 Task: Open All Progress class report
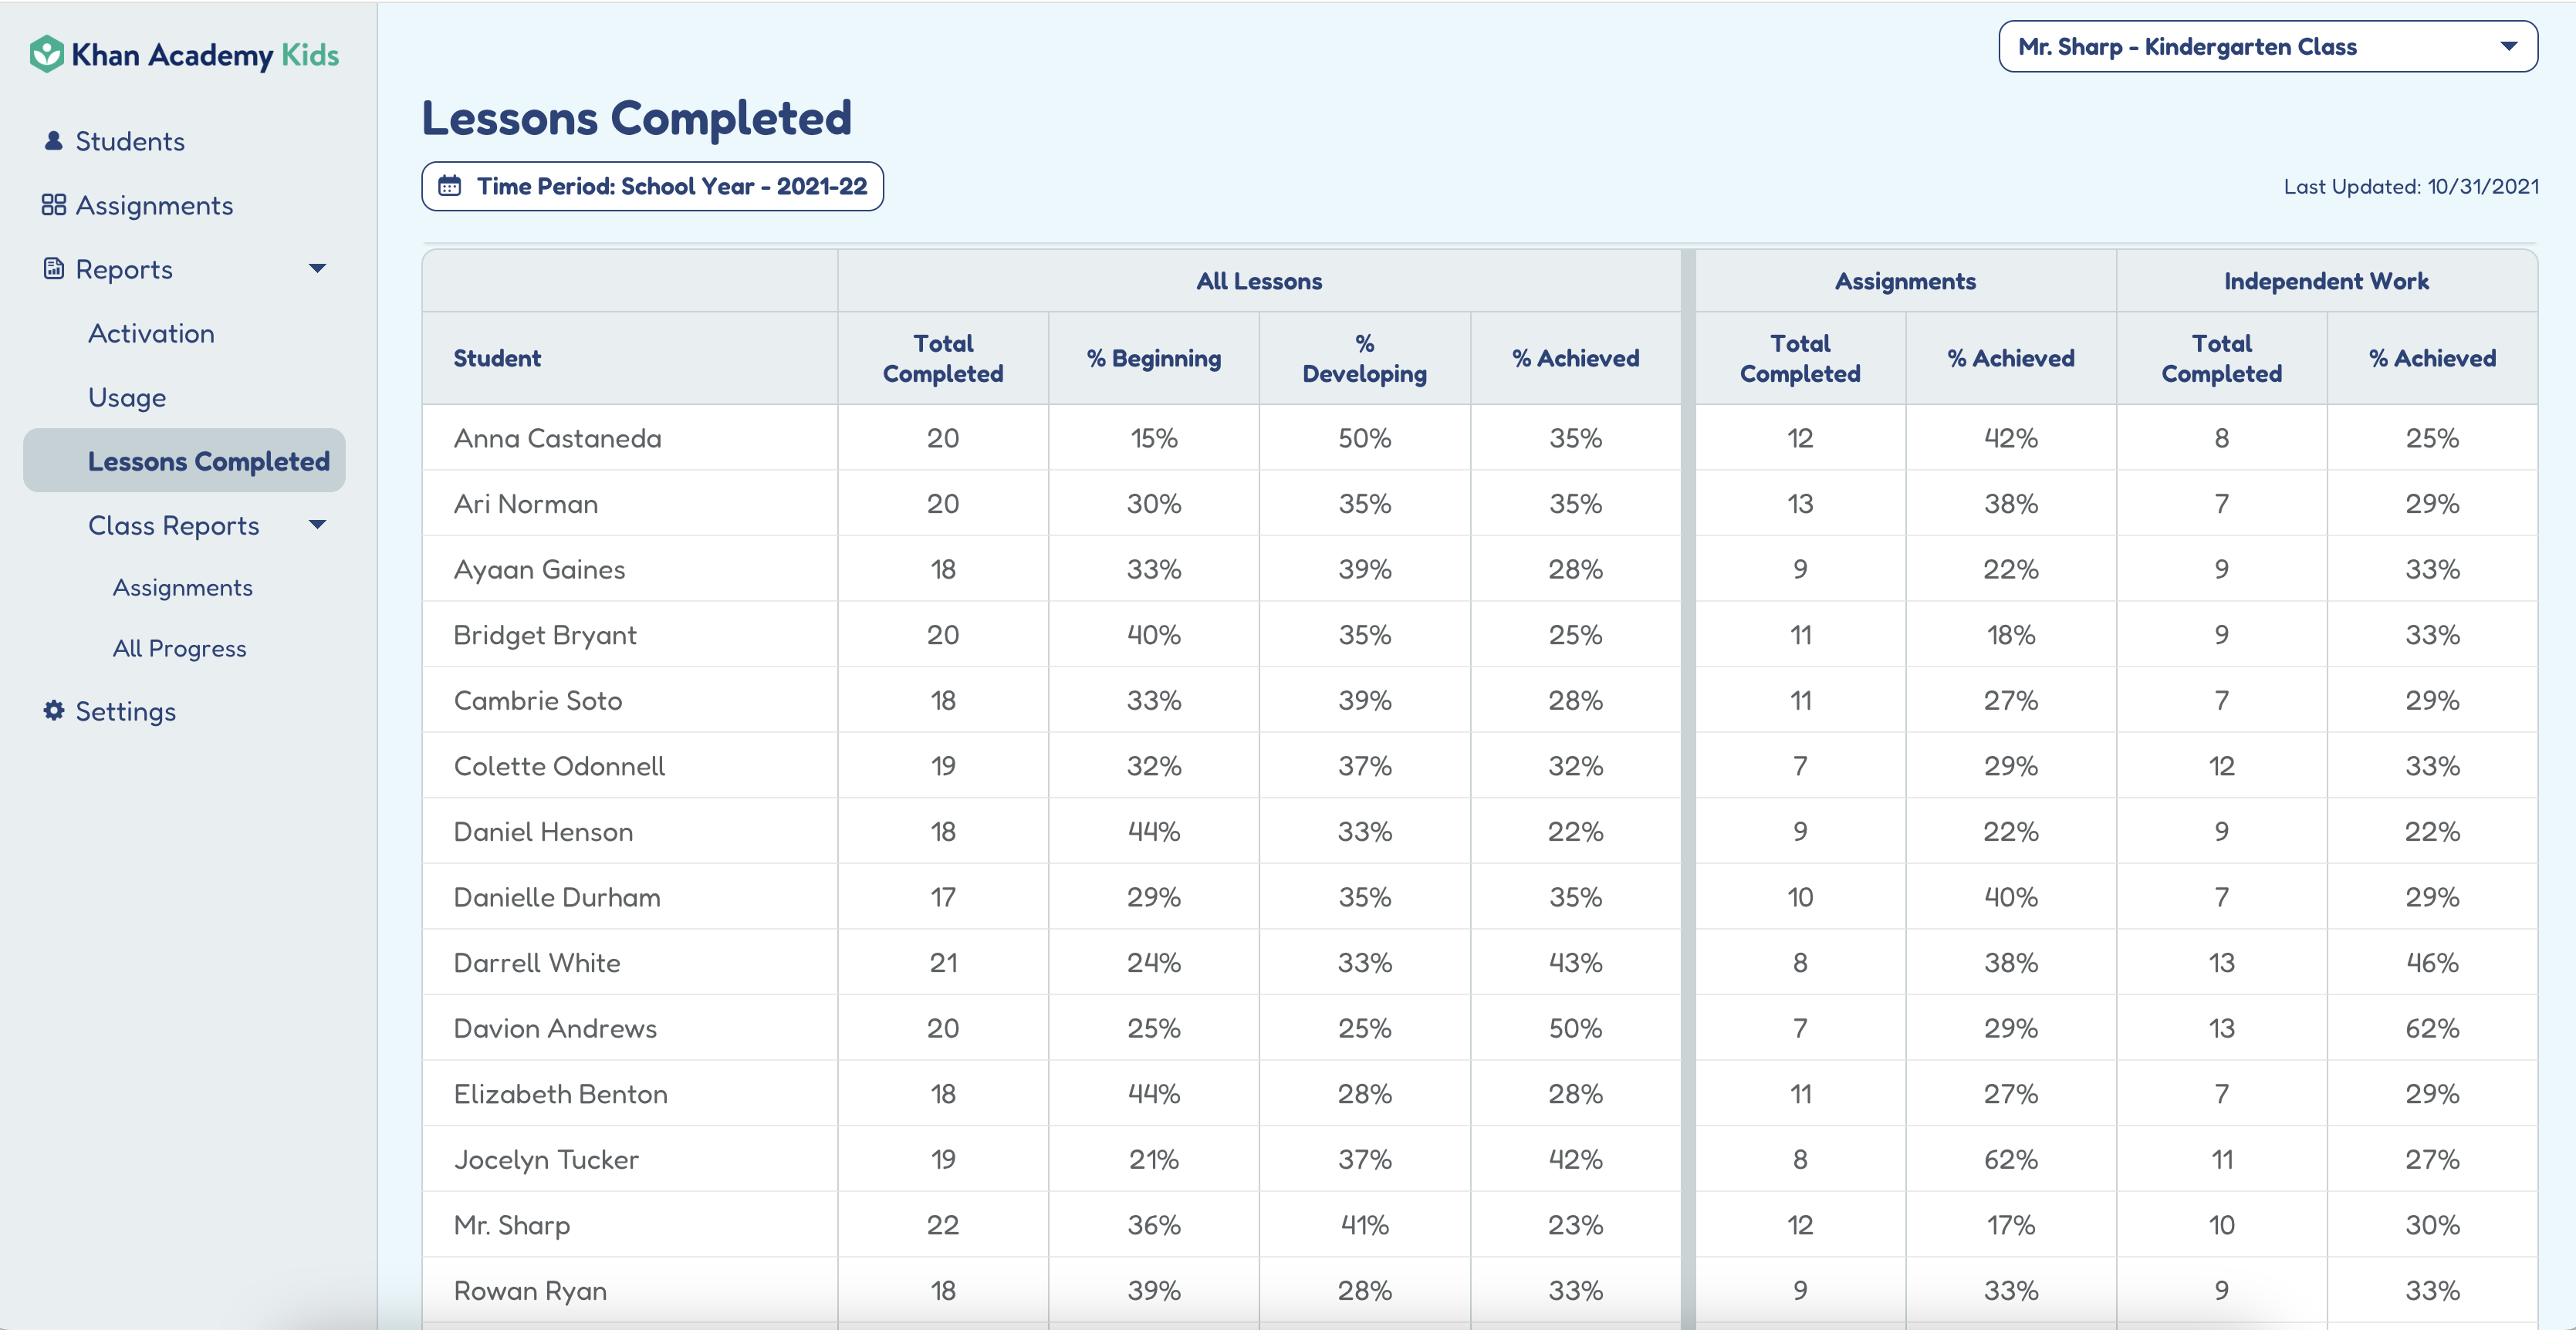(179, 648)
